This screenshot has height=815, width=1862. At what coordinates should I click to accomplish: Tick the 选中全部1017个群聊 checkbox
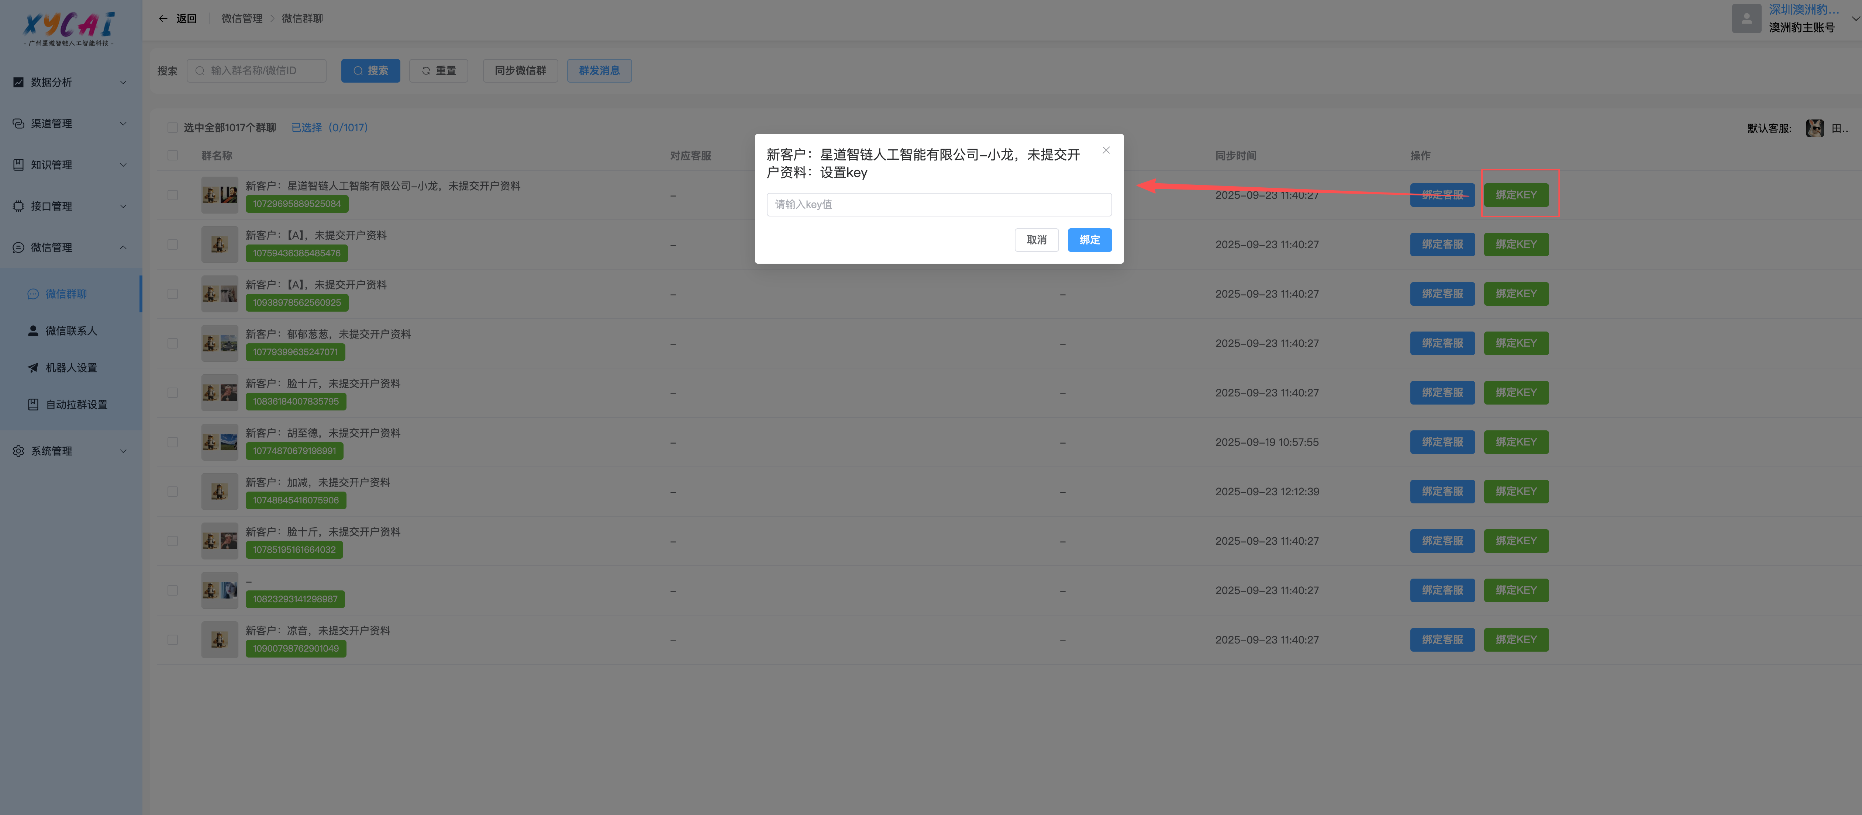(173, 128)
